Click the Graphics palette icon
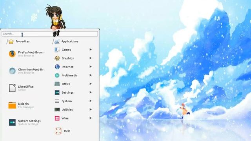Viewport: 251px width, 141px height. 57,58
